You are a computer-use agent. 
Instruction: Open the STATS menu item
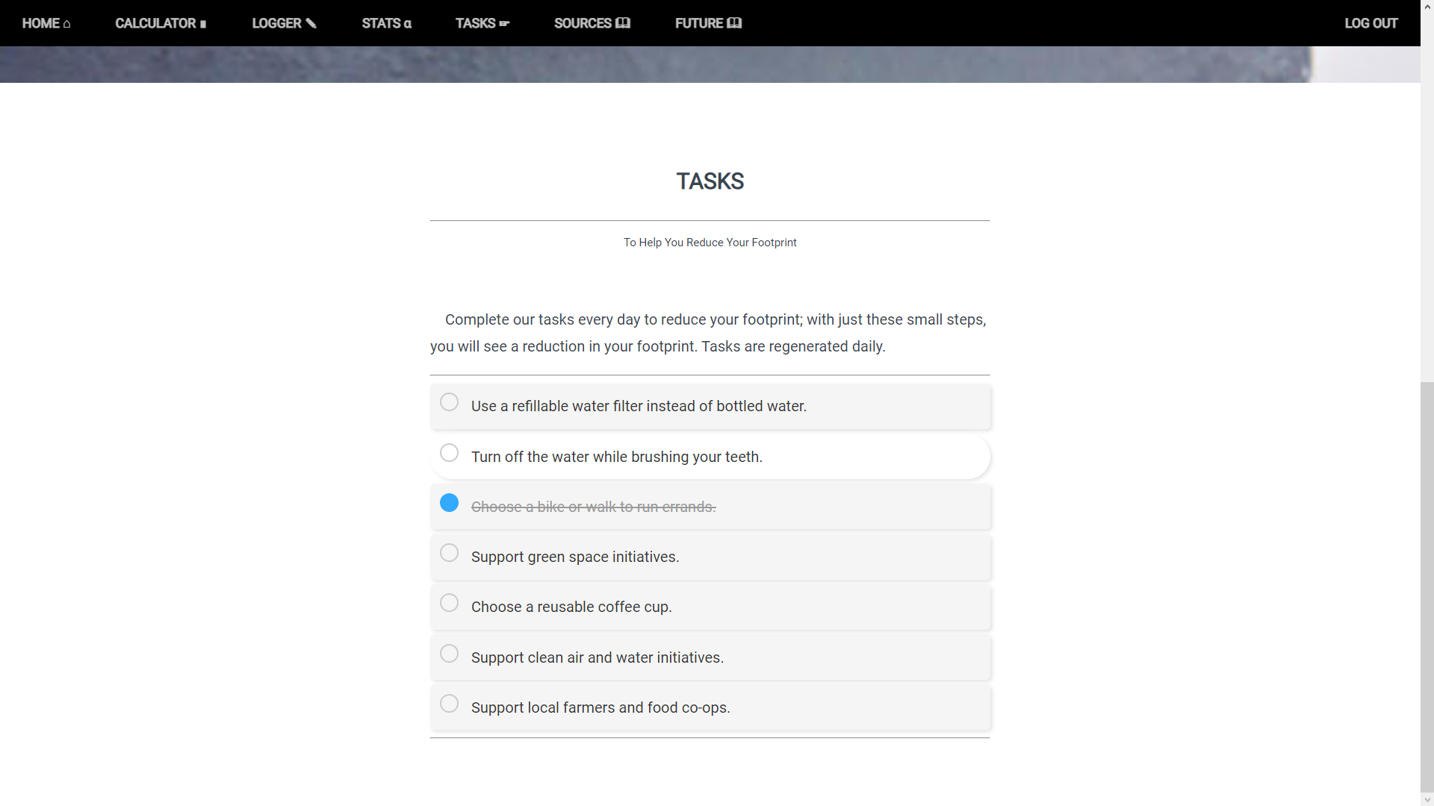point(381,23)
